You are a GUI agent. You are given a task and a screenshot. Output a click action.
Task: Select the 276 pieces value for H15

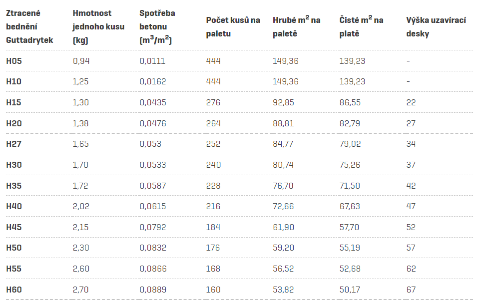click(x=213, y=102)
